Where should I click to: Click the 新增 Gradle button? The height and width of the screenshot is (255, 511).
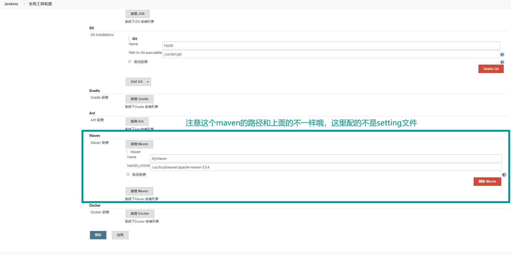139,99
